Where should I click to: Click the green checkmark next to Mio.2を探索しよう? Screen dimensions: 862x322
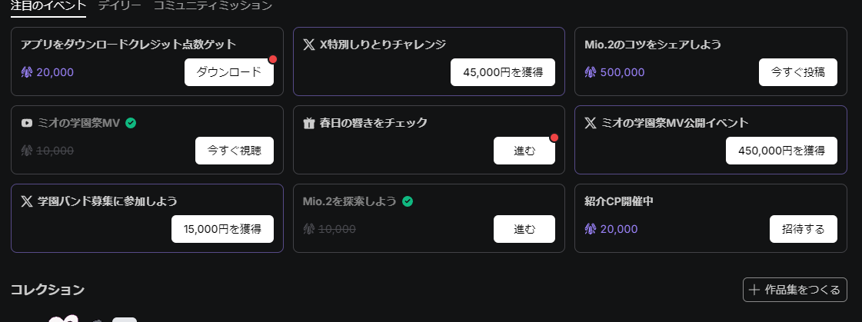point(408,201)
